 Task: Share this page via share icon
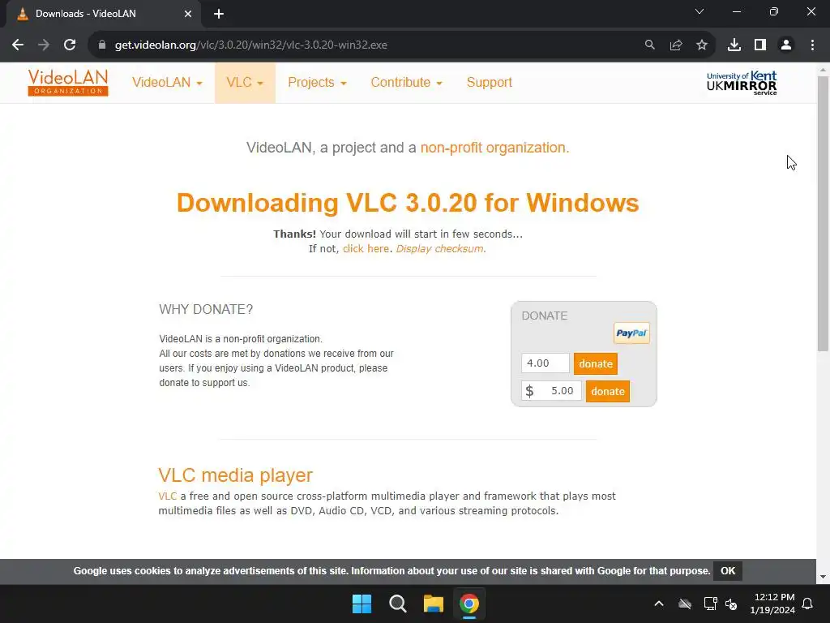pos(676,45)
